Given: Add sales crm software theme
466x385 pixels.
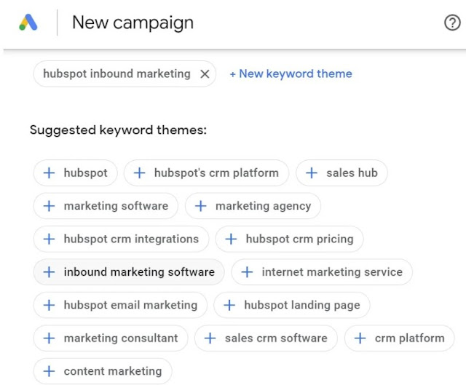Looking at the screenshot, I should (x=266, y=338).
